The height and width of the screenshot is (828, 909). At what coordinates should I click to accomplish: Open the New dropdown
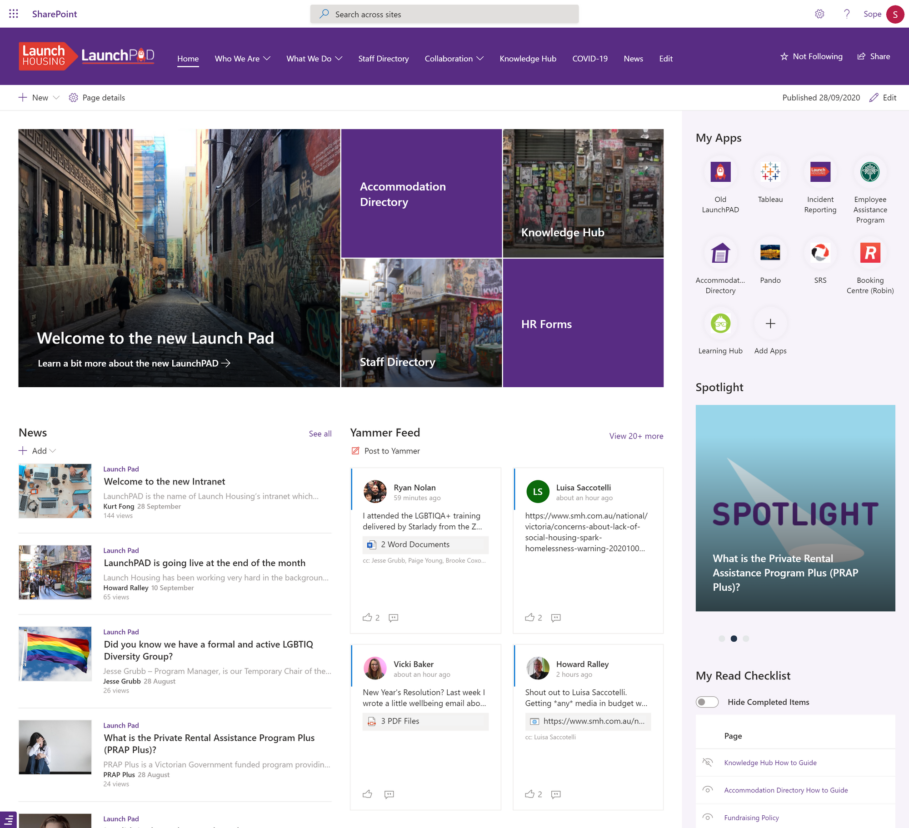tap(39, 98)
